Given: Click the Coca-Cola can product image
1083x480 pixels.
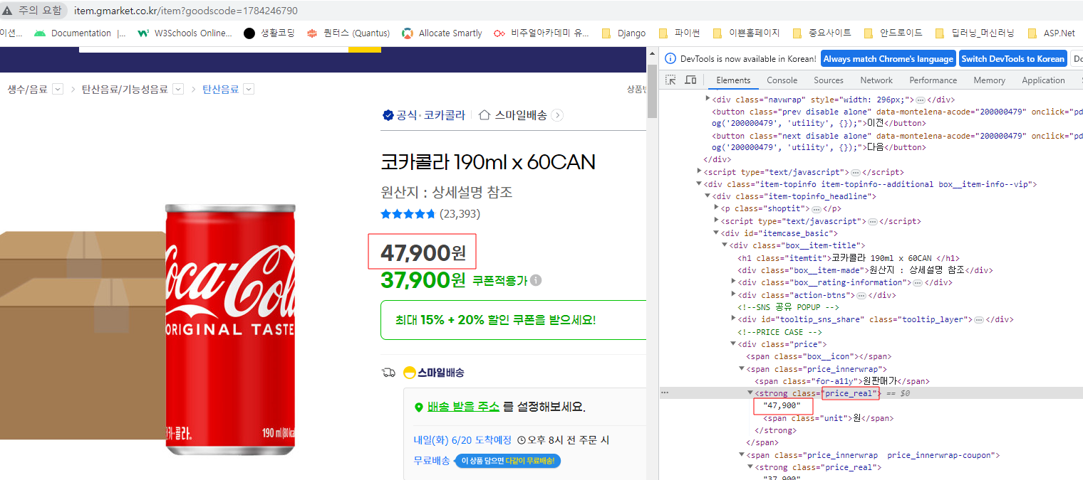Looking at the screenshot, I should tap(229, 329).
